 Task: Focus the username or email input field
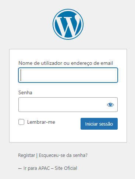pos(68,75)
